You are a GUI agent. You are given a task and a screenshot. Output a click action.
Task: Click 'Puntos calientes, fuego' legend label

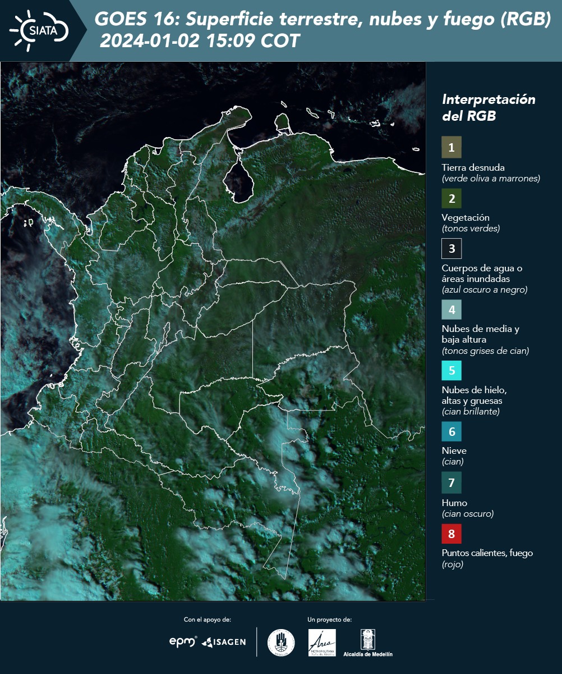point(487,553)
